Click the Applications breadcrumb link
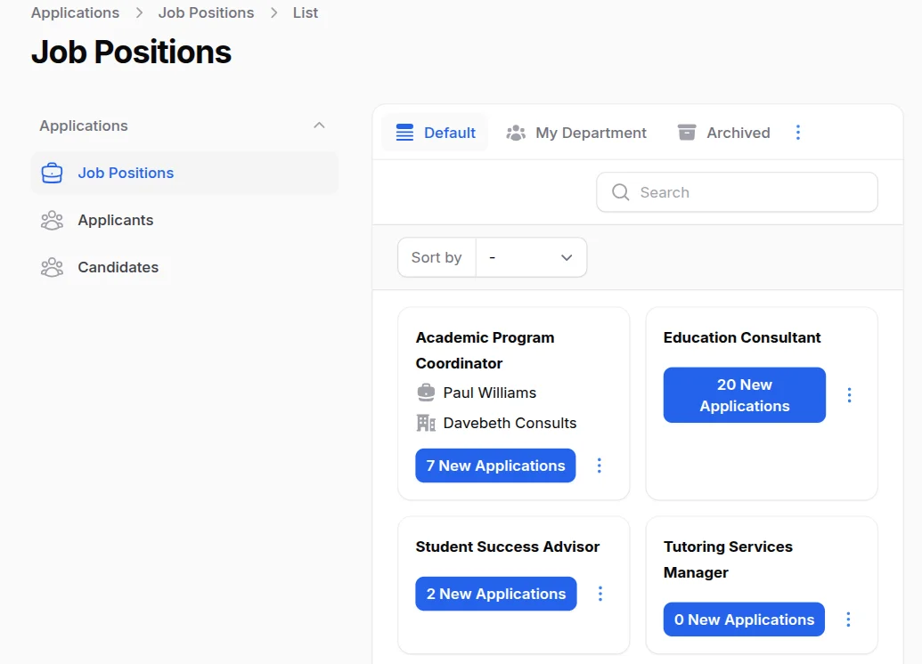 coord(75,13)
